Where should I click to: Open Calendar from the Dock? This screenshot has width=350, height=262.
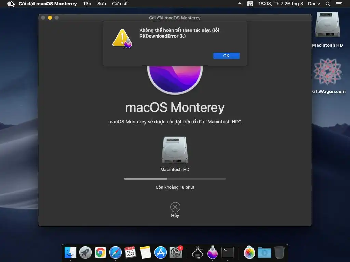[130, 252]
